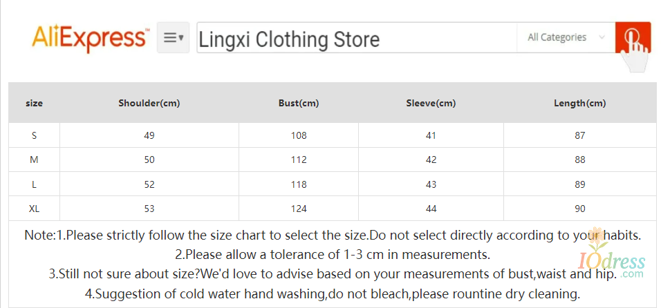661x308 pixels.
Task: Select the Shoulder(cm) column header
Action: [x=149, y=104]
